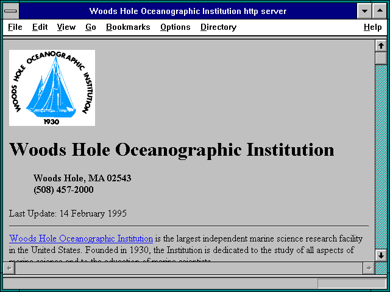This screenshot has width=390, height=292.
Task: Open the File menu
Action: click(15, 27)
